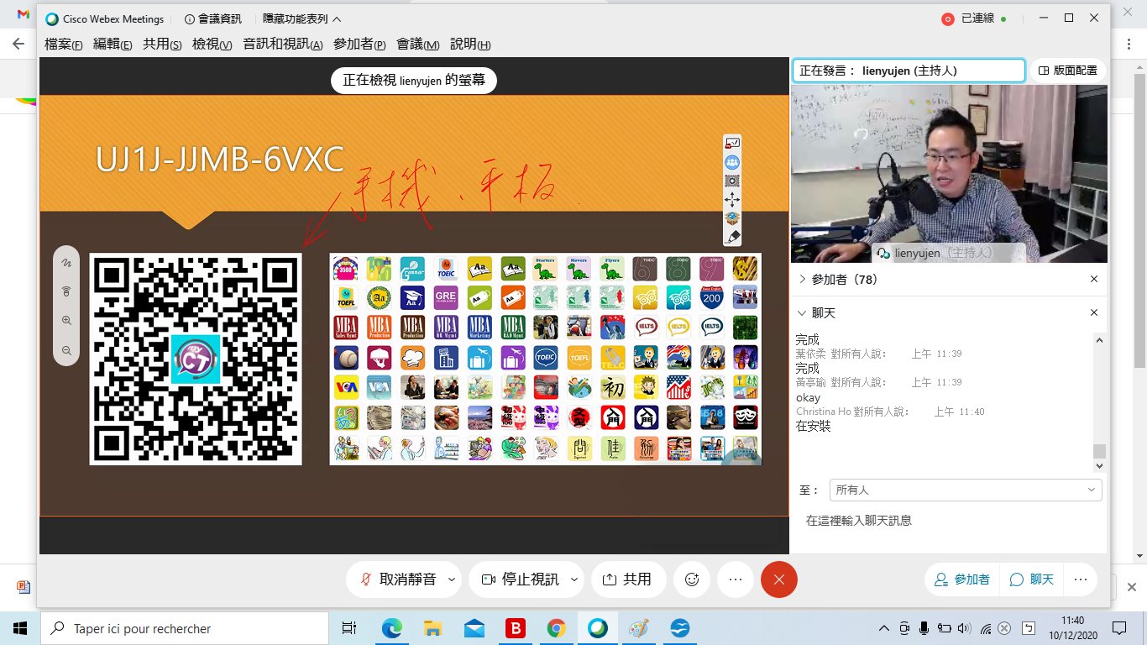The image size is (1147, 645).
Task: Open Microsoft Edge from the taskbar
Action: tap(392, 628)
